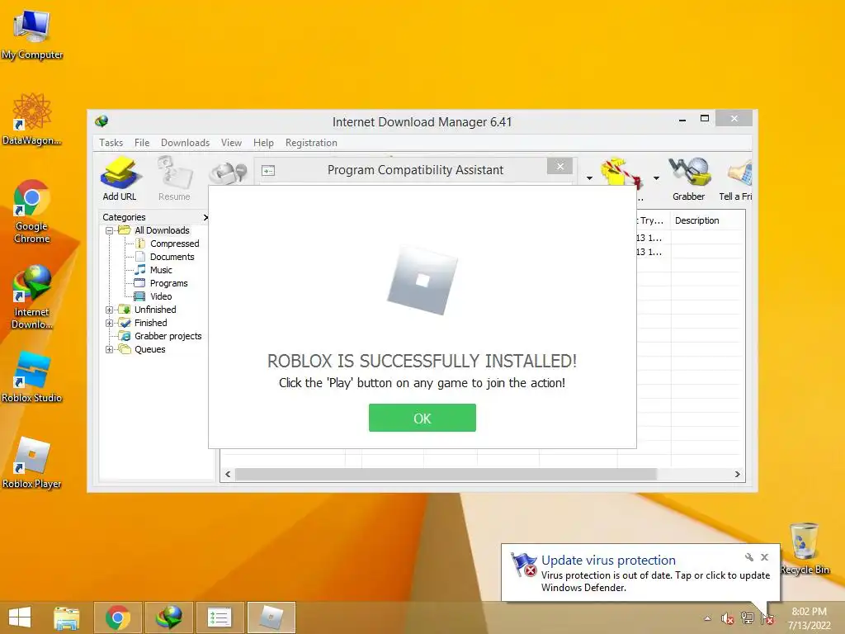
Task: Open Roblox Studio desktop shortcut
Action: point(32,376)
